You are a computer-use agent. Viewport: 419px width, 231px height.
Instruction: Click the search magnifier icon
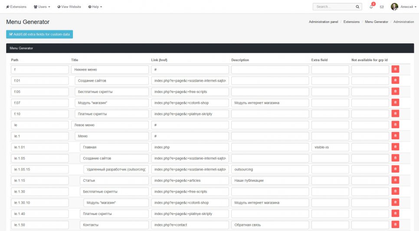(357, 6)
